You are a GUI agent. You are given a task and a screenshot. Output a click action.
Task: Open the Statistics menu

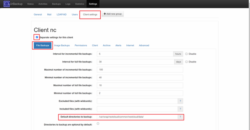coord(79,4)
